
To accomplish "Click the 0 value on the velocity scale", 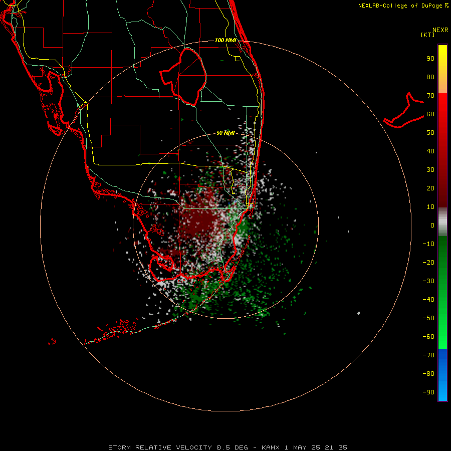I will pyautogui.click(x=432, y=225).
